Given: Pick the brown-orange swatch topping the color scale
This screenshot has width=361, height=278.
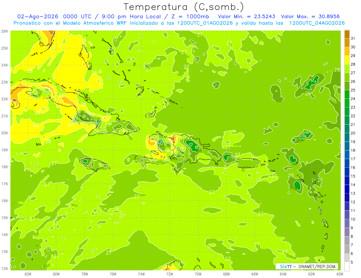Looking at the screenshot, I should pos(347,34).
